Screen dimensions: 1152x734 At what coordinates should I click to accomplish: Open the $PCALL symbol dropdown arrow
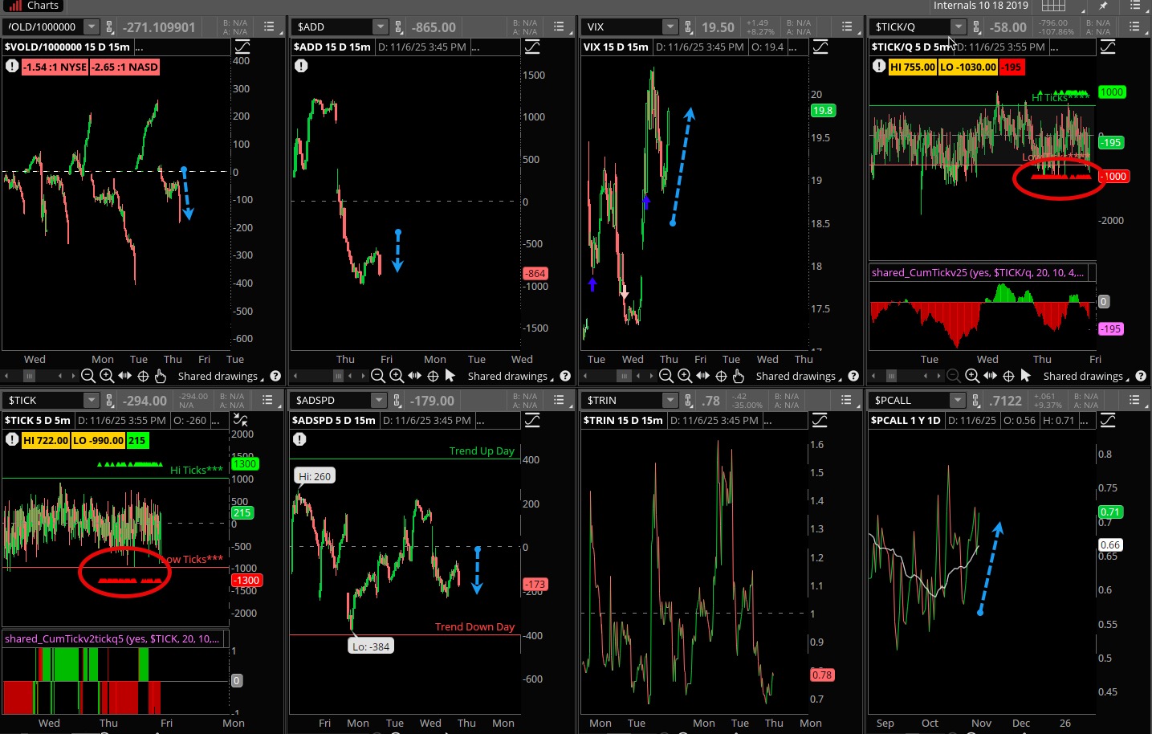[x=957, y=401]
